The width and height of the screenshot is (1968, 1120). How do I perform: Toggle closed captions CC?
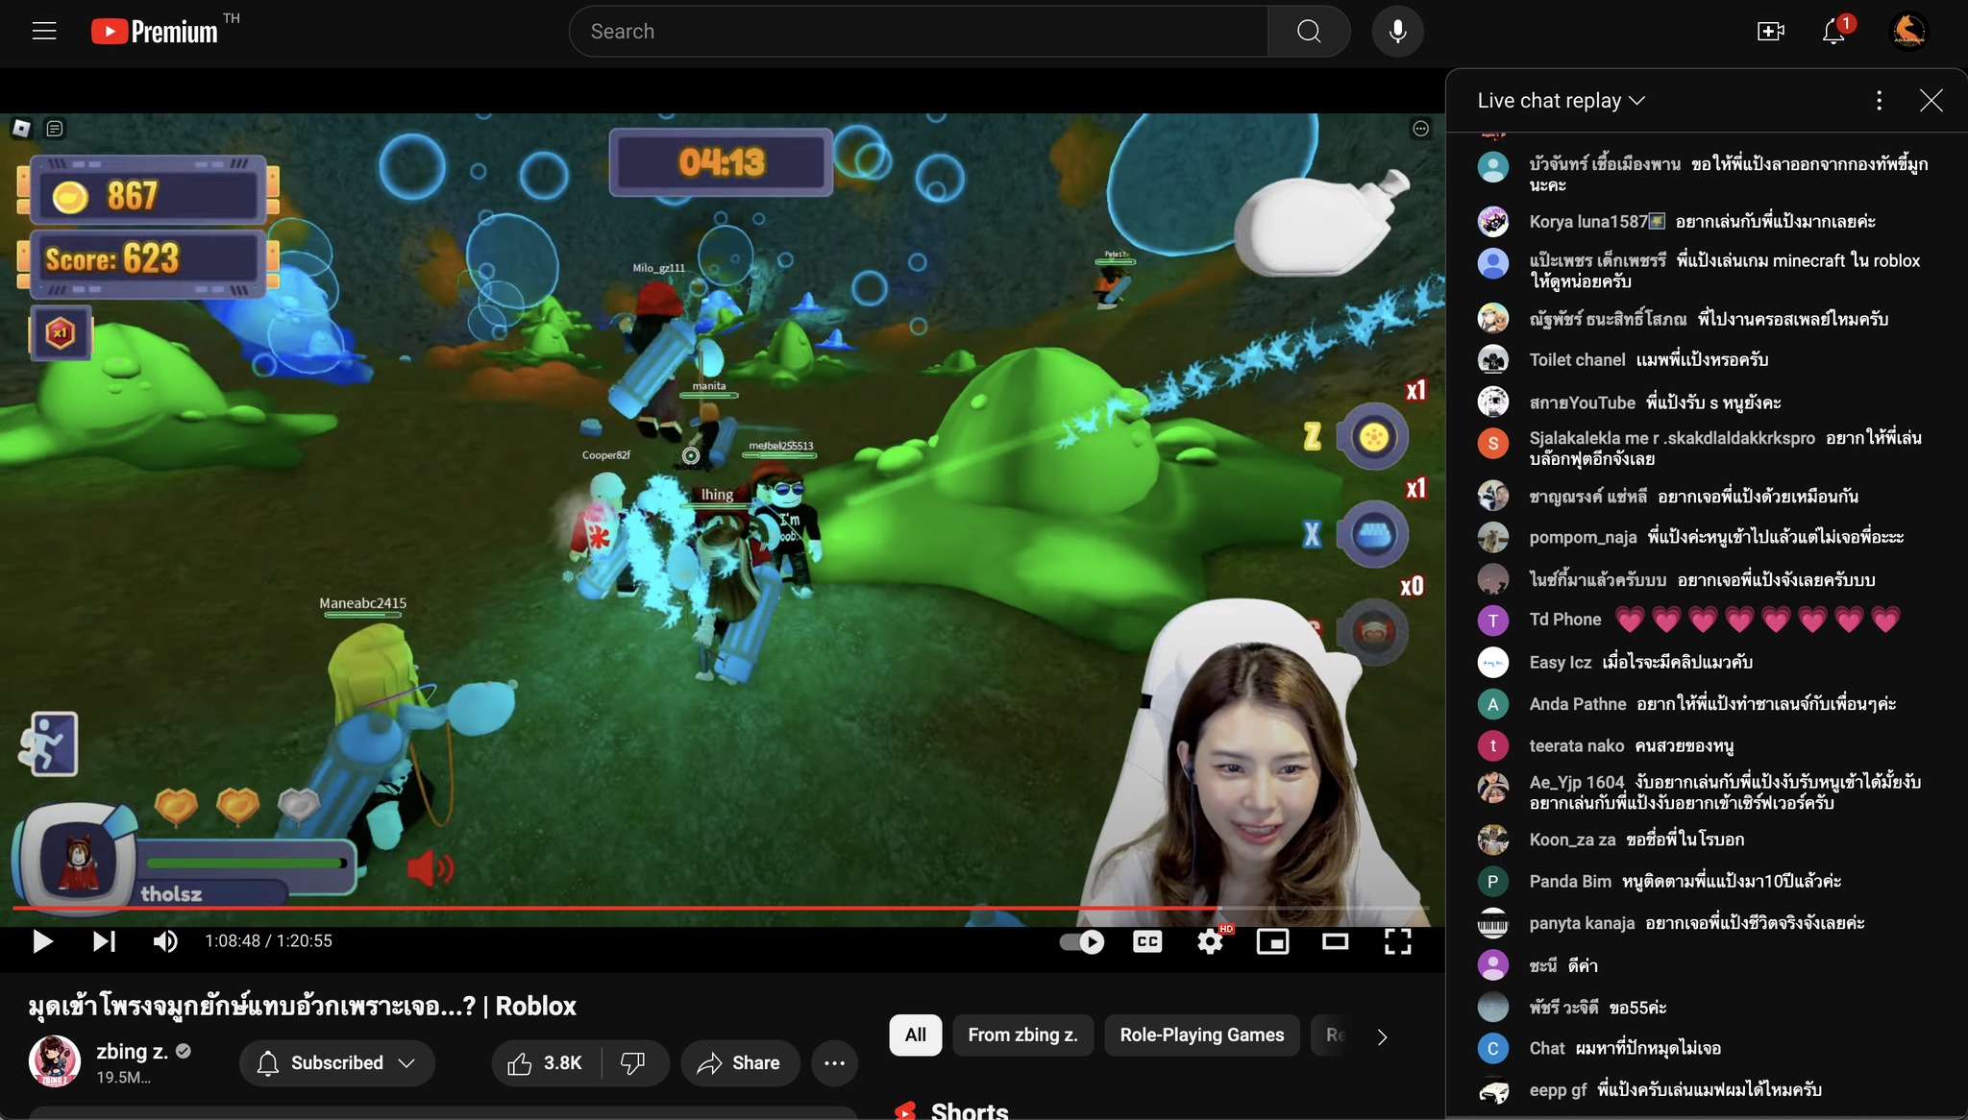[x=1147, y=941]
